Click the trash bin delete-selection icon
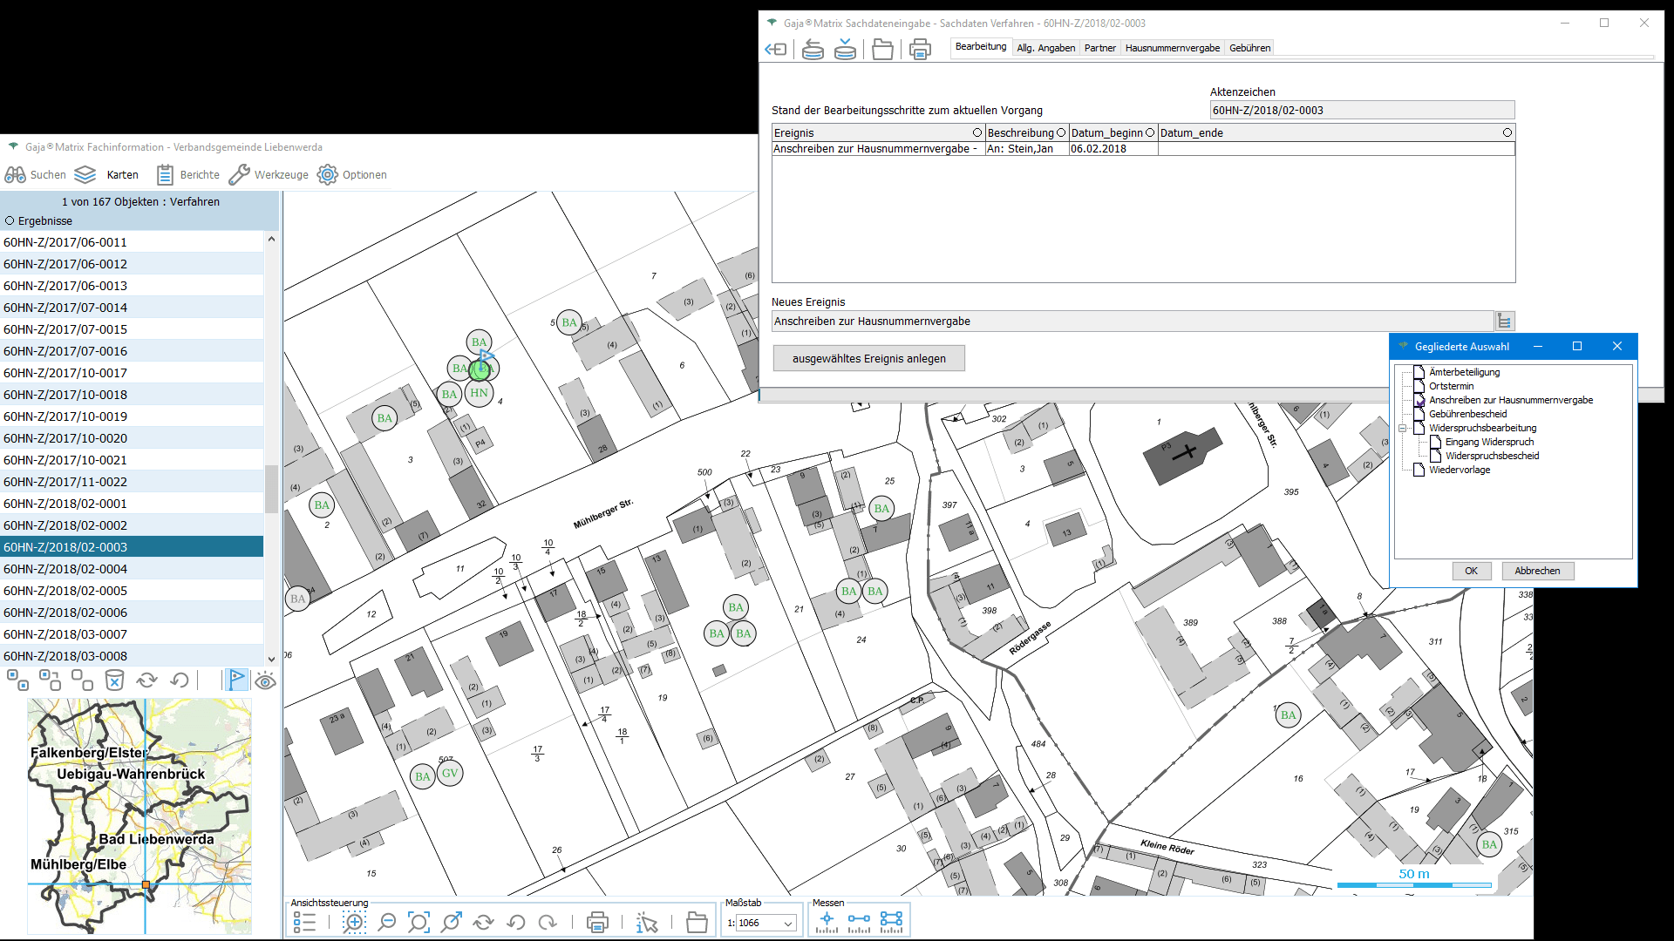The width and height of the screenshot is (1674, 941). 114,680
